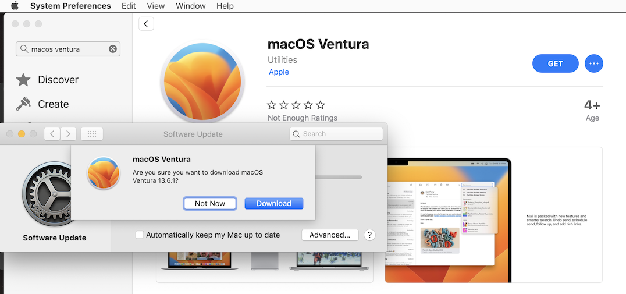This screenshot has height=294, width=626.
Task: Open the Edit menu
Action: tap(129, 6)
